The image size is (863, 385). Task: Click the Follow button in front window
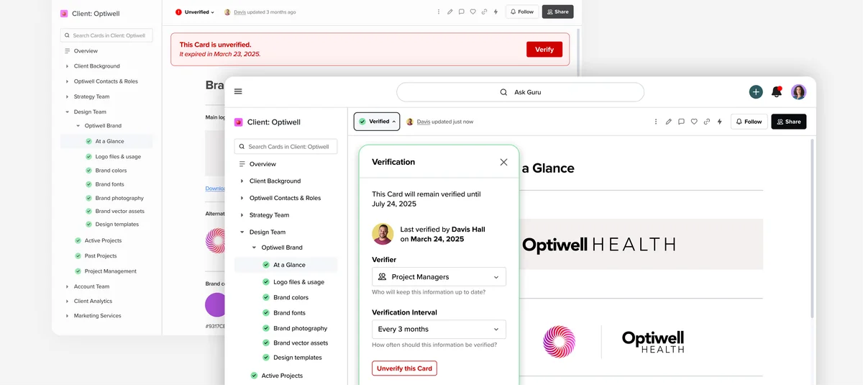pos(748,122)
